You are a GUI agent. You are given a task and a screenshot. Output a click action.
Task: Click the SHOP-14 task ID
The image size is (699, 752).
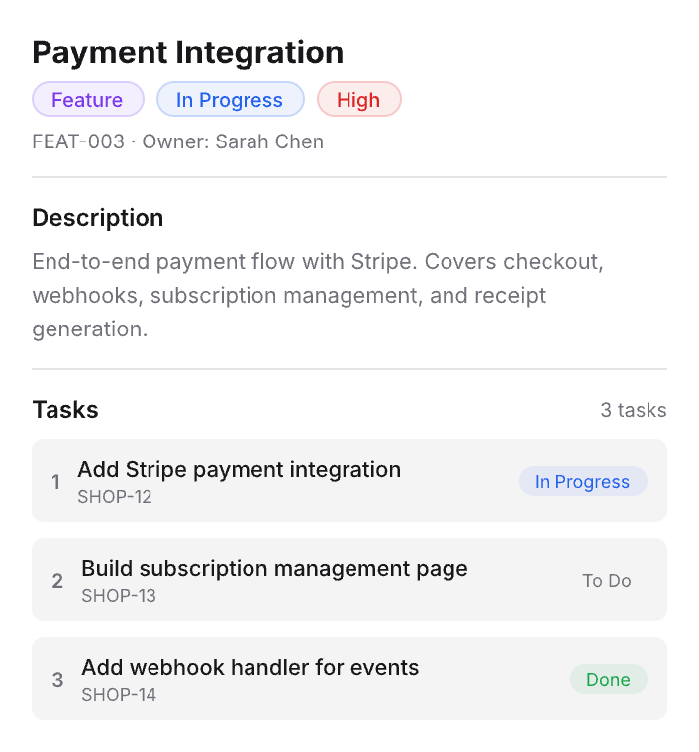pyautogui.click(x=119, y=695)
